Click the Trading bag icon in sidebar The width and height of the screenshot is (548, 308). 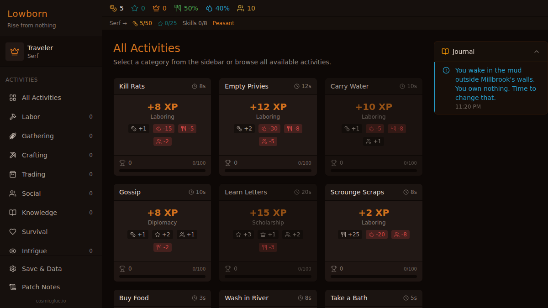point(13,174)
